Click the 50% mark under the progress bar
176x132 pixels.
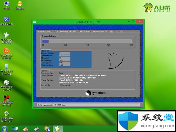(x=87, y=45)
